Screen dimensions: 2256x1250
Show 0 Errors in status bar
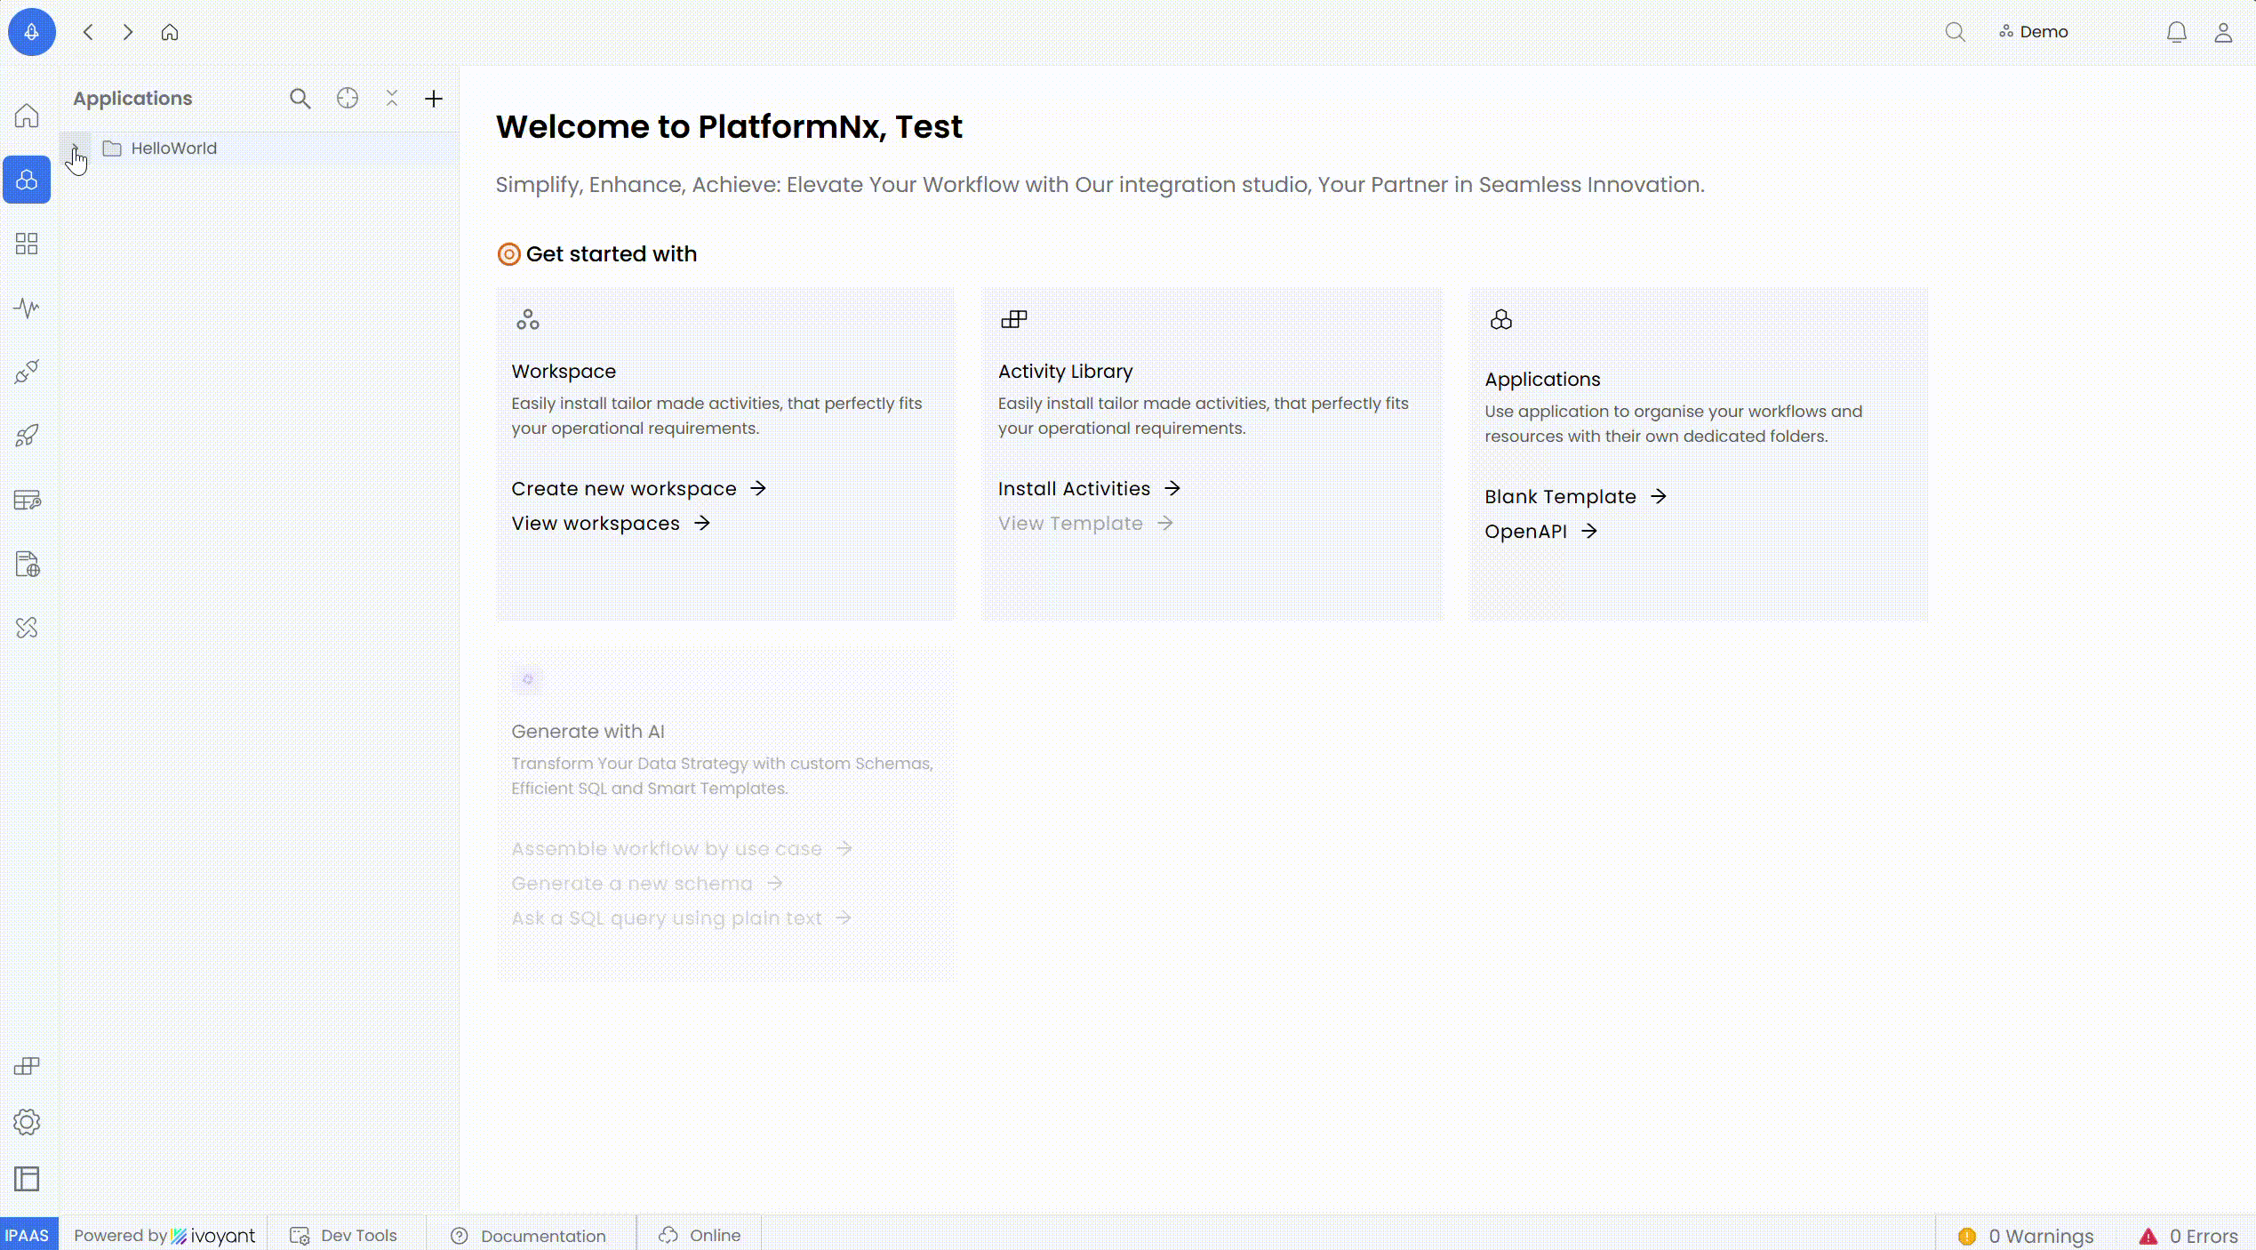click(x=2188, y=1236)
